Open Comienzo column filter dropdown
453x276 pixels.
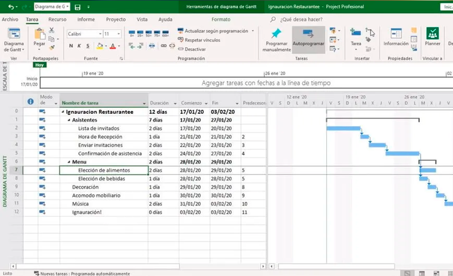(x=206, y=103)
